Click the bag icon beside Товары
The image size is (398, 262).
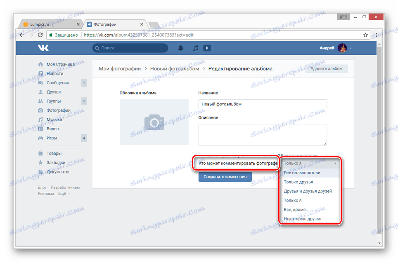coord(40,153)
